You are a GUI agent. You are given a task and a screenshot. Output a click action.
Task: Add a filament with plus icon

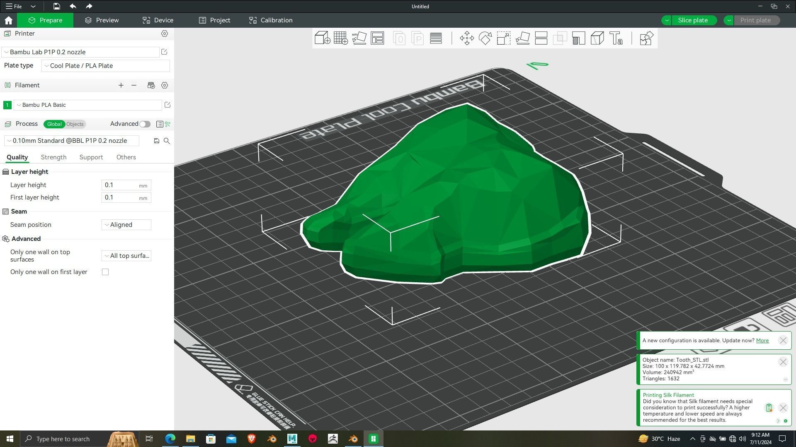point(121,85)
